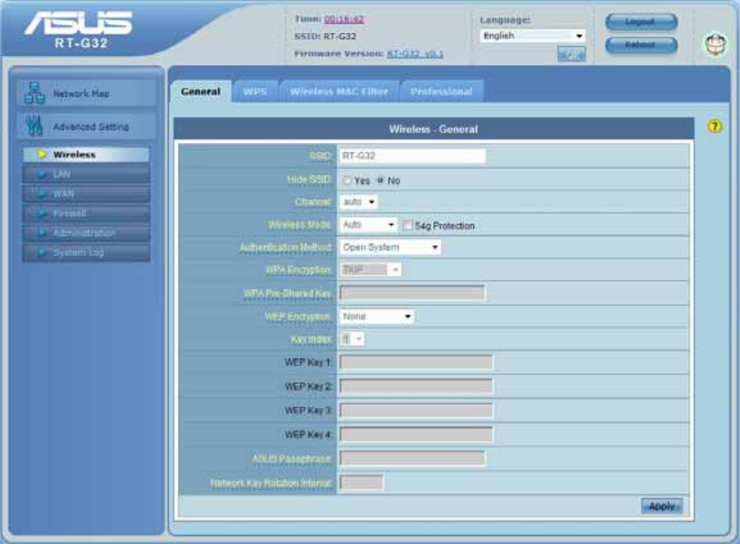Open the Administration menu item

tap(86, 233)
